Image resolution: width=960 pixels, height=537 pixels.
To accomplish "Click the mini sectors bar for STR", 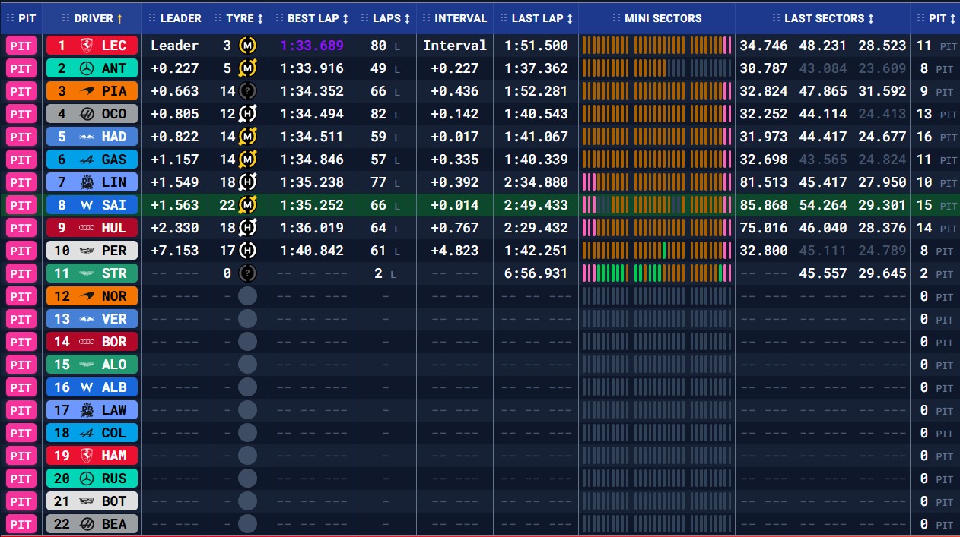I will click(656, 273).
